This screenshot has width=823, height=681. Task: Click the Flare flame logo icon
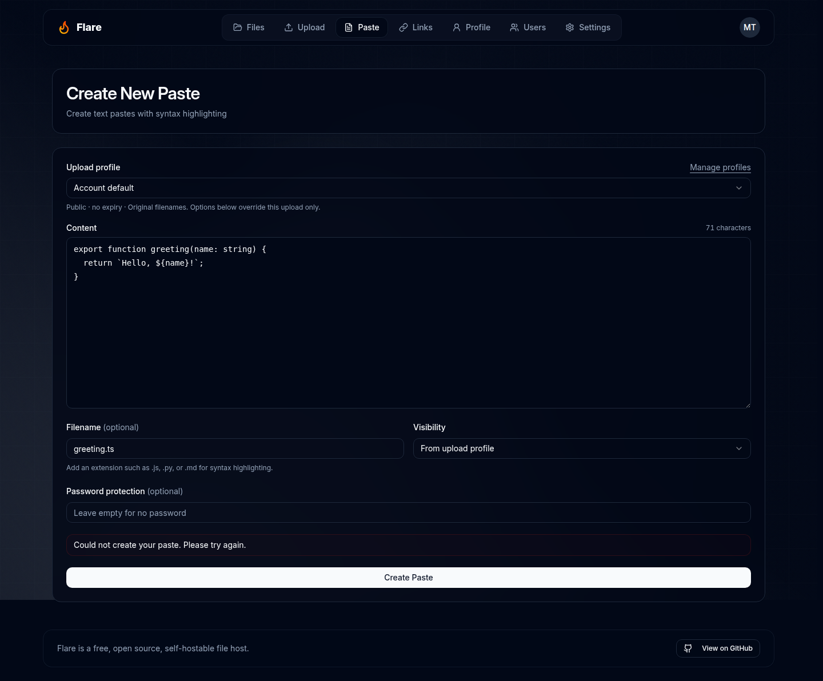[64, 27]
